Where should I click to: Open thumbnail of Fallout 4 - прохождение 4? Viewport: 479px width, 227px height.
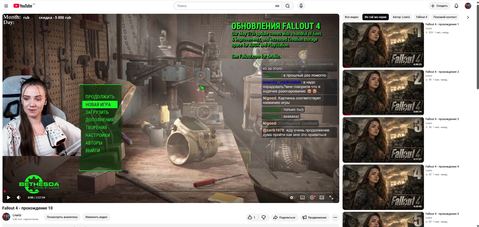pyautogui.click(x=383, y=187)
